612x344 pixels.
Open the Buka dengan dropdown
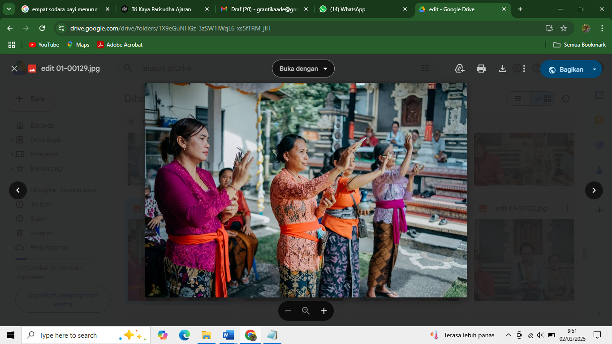pyautogui.click(x=303, y=69)
